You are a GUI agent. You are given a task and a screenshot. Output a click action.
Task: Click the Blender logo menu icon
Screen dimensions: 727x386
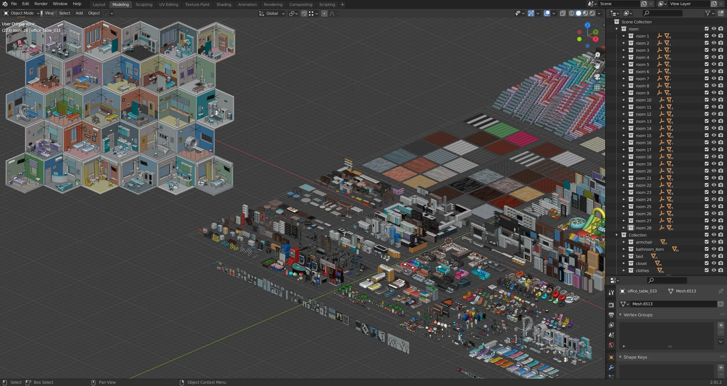point(5,4)
